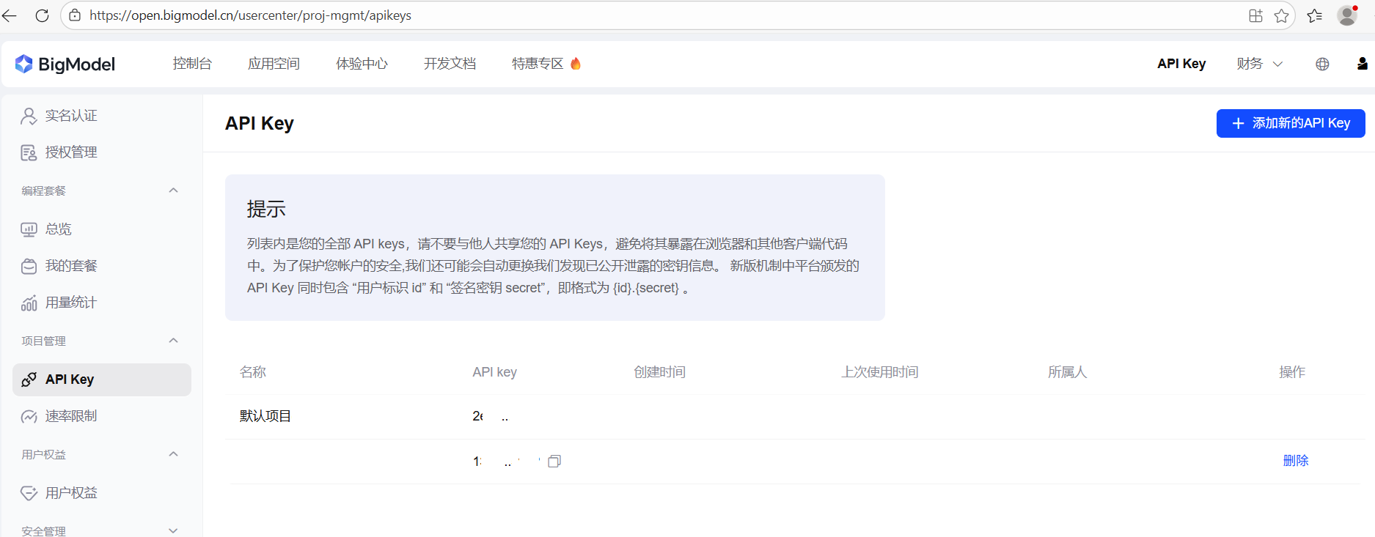Collapse the 项目管理 sidebar section
The image size is (1375, 537).
[173, 341]
